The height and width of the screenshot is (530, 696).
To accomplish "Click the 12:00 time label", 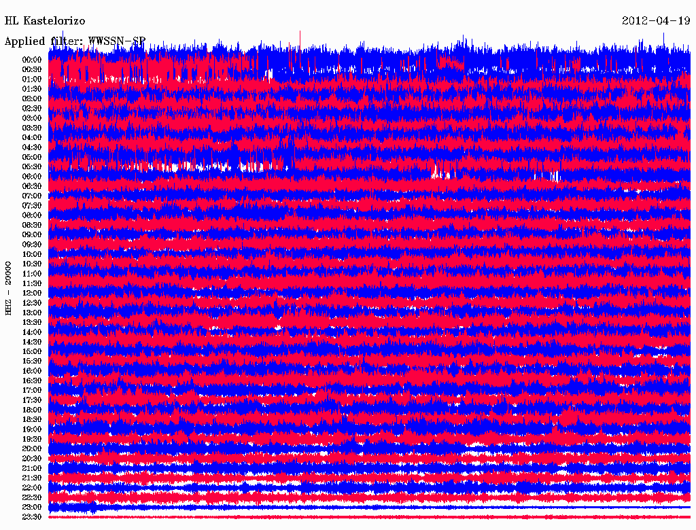I will [32, 294].
